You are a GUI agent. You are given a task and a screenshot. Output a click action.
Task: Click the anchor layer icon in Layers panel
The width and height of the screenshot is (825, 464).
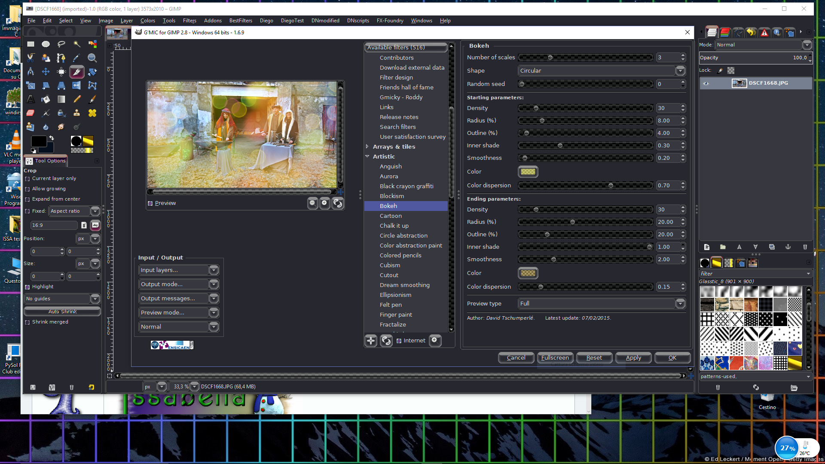pyautogui.click(x=788, y=247)
